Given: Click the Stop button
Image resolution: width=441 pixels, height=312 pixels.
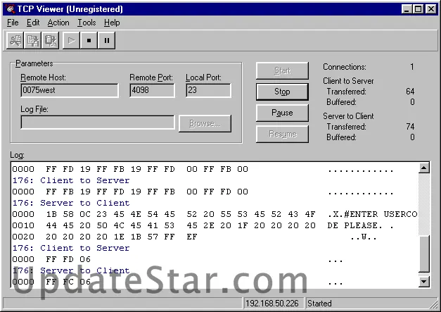Looking at the screenshot, I should tap(282, 92).
